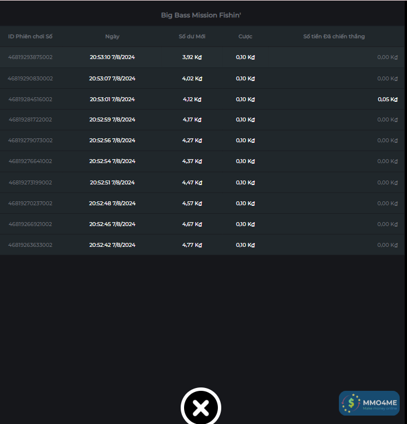
Task: Click date 20:52:48 7/8/2024
Action: (112, 204)
